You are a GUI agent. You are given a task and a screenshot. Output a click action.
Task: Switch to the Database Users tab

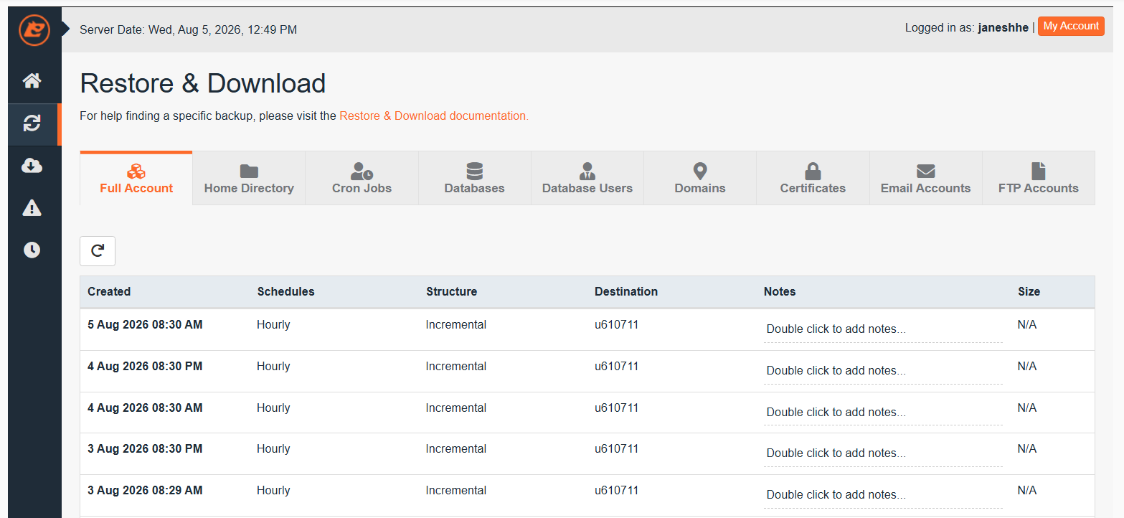click(587, 178)
